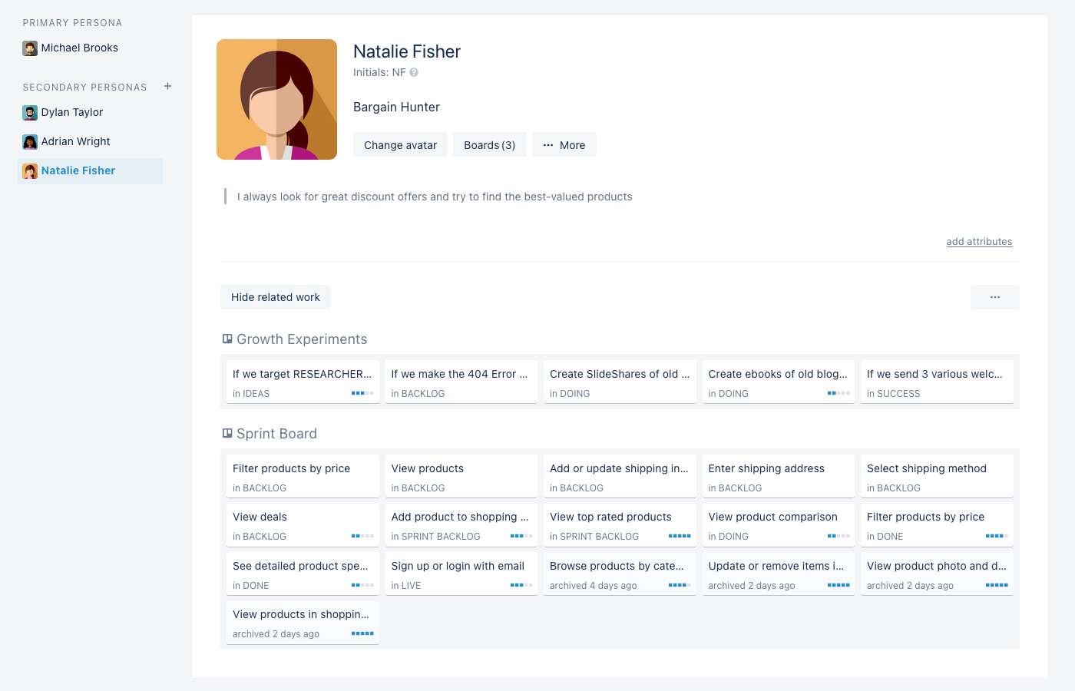Open card 'Create ebooks of old blog...'
Viewport: 1075px width, 691px height.
[x=778, y=382]
